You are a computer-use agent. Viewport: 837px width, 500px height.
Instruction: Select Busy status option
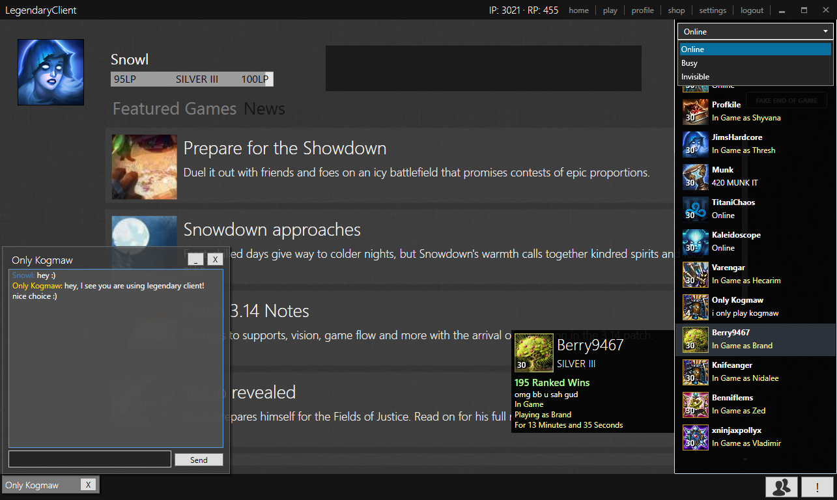[756, 63]
